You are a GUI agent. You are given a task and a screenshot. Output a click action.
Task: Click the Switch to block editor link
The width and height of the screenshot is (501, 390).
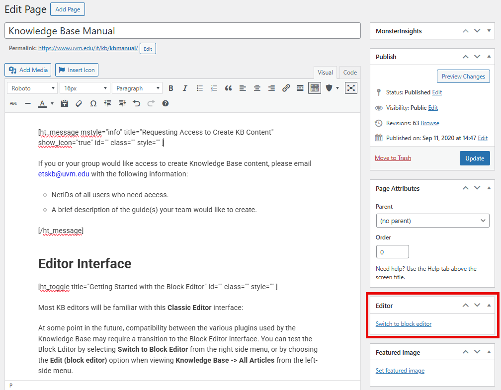coord(404,324)
